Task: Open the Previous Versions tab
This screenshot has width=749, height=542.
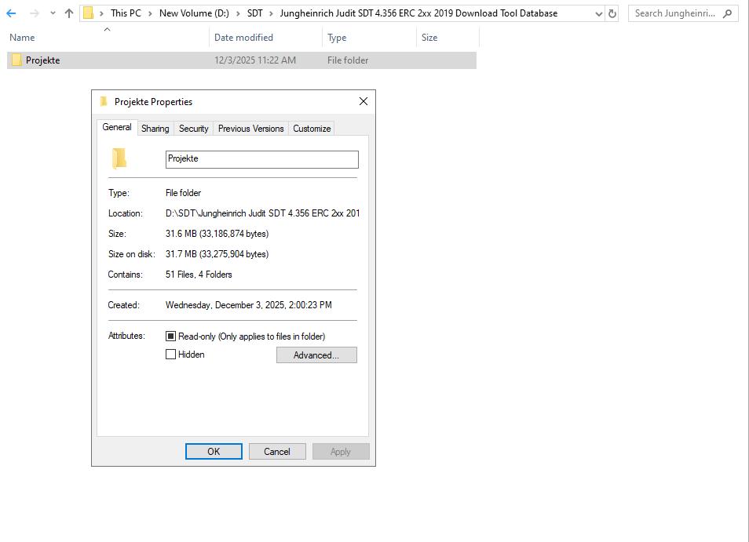Action: [250, 128]
